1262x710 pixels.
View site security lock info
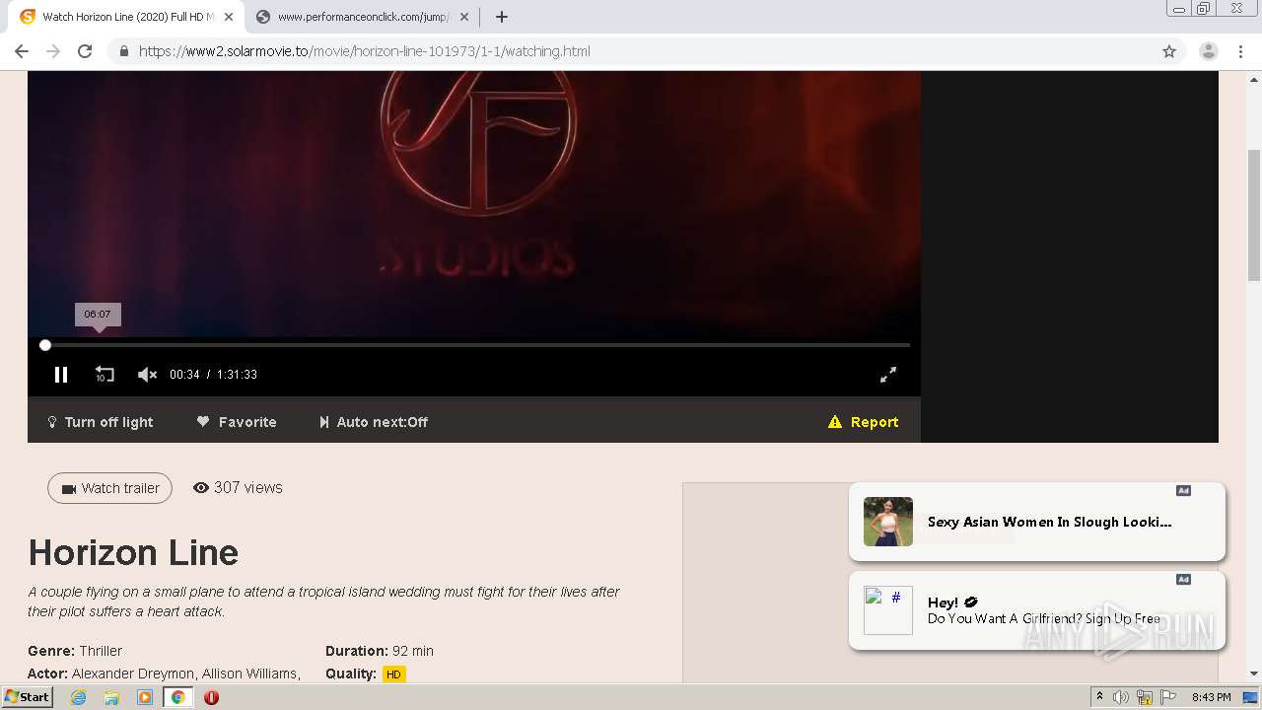click(x=123, y=51)
